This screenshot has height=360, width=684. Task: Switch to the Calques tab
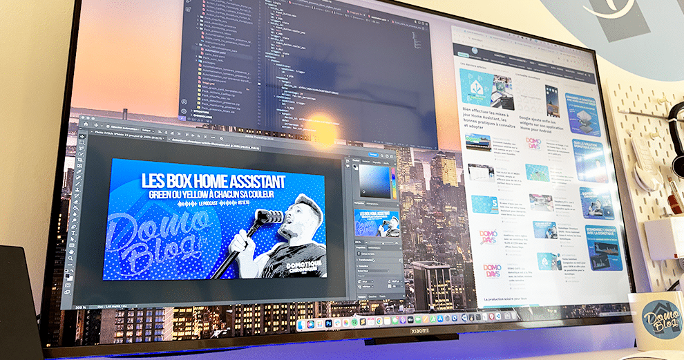tap(361, 296)
